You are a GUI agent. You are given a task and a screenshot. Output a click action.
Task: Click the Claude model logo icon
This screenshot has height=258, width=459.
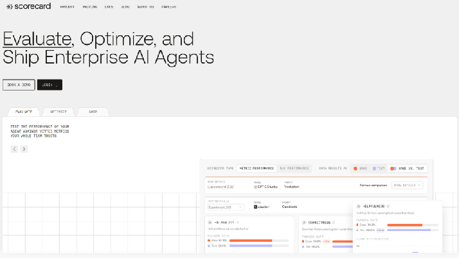(x=255, y=207)
